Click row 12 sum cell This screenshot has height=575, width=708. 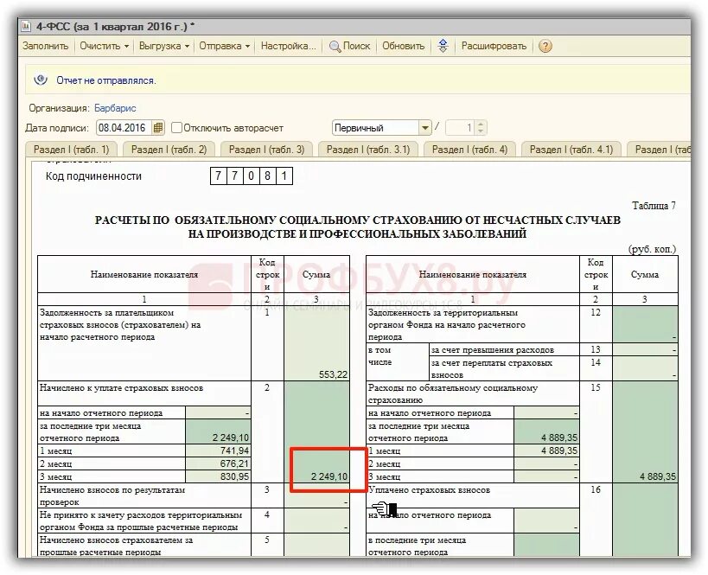point(645,325)
